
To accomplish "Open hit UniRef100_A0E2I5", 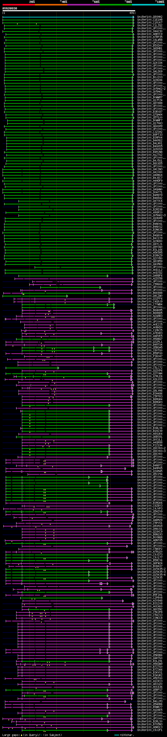I will pyautogui.click(x=150, y=324).
